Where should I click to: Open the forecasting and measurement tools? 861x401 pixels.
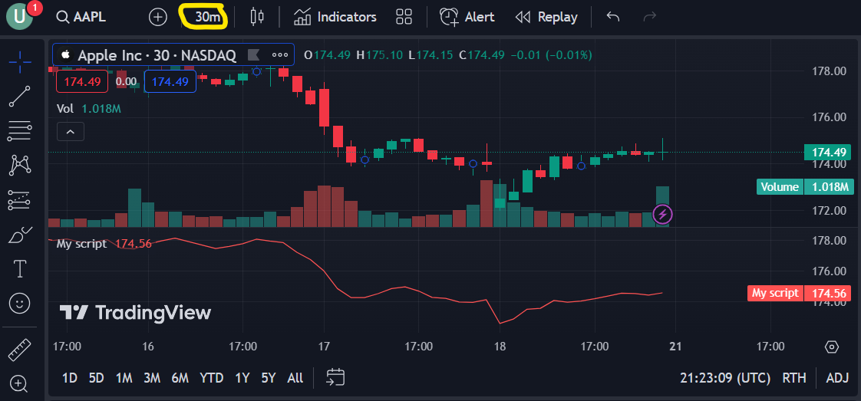pyautogui.click(x=20, y=200)
